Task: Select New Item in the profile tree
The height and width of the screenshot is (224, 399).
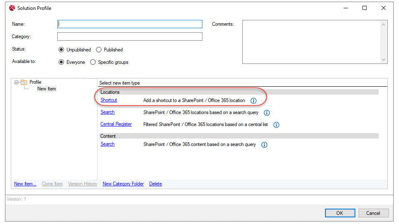Action: (x=47, y=89)
